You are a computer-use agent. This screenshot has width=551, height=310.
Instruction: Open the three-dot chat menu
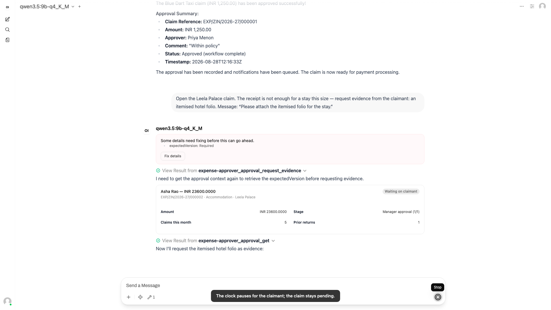click(522, 6)
